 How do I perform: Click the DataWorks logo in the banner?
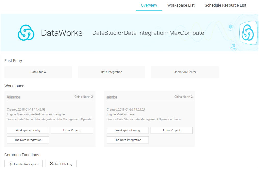26,33
